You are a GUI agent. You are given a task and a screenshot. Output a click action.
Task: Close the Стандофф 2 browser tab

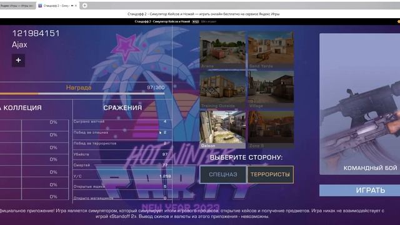76,6
